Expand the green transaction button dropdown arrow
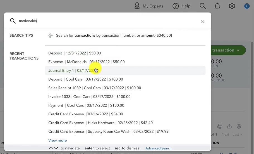The image size is (254, 154). pos(238,50)
